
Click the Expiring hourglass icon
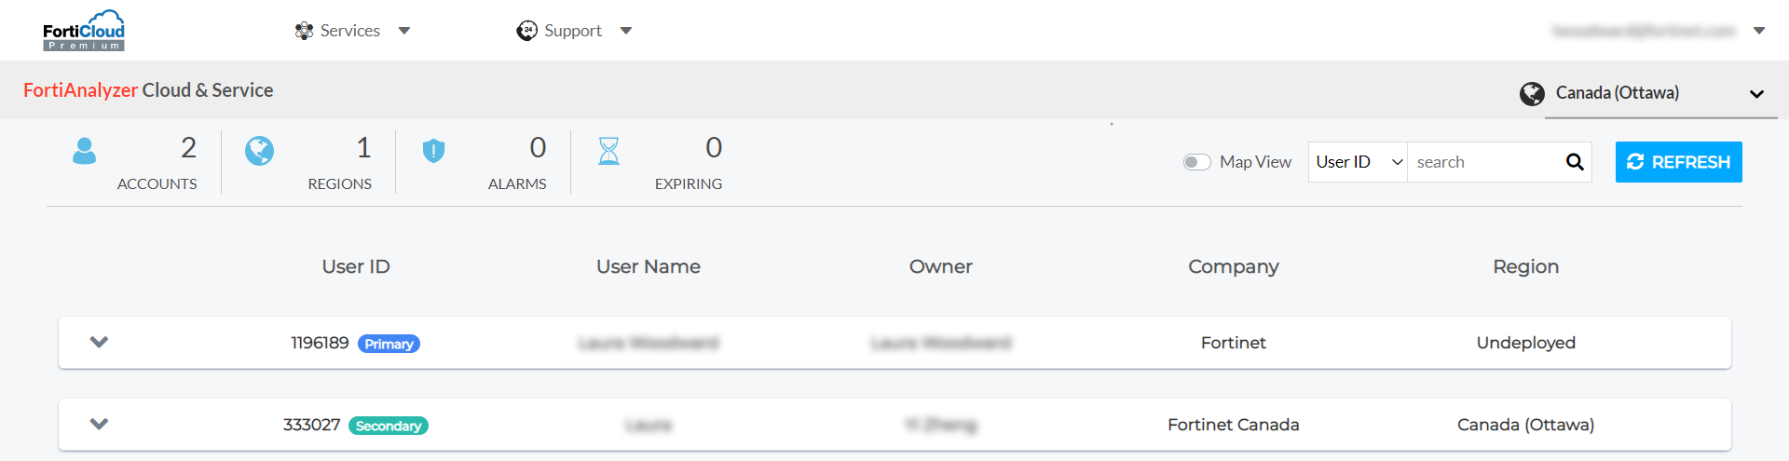coord(608,151)
